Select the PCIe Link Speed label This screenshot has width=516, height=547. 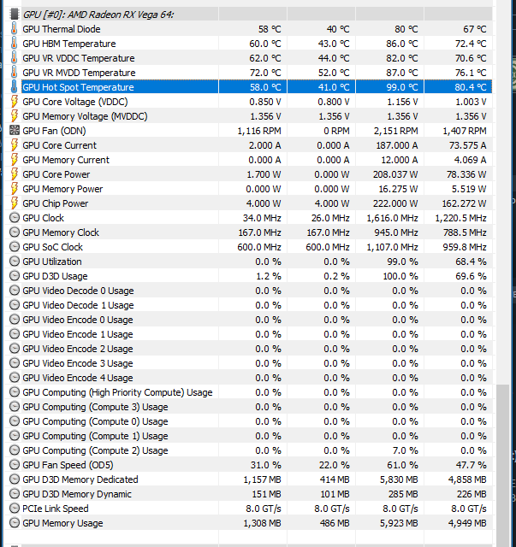click(x=56, y=509)
